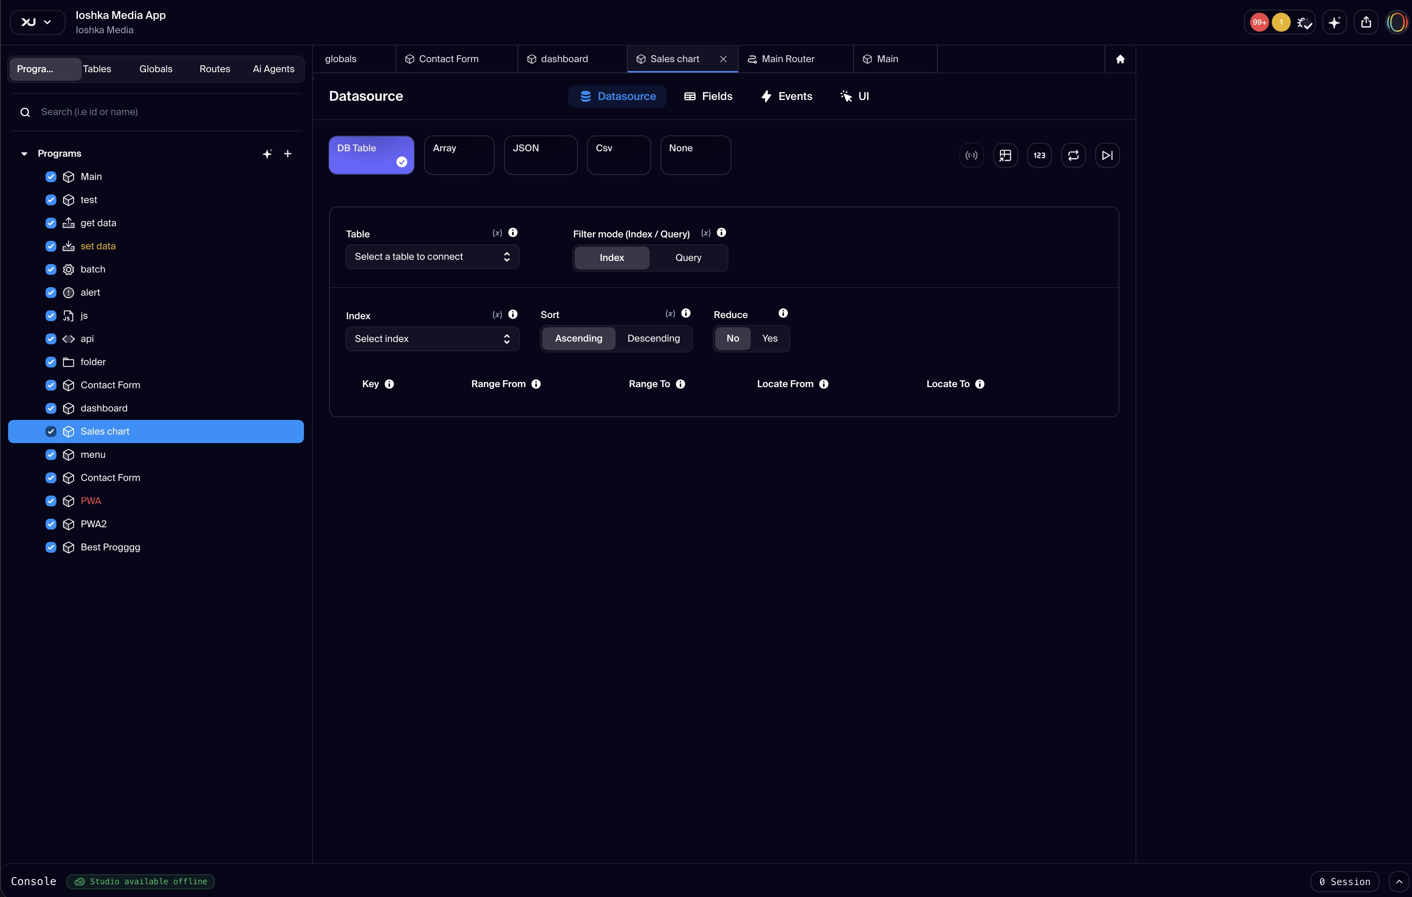Click the broadcast signal icon in datasource toolbar
This screenshot has width=1412, height=897.
point(971,155)
